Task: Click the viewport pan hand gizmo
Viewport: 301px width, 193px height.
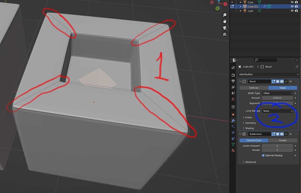Action: click(x=225, y=21)
